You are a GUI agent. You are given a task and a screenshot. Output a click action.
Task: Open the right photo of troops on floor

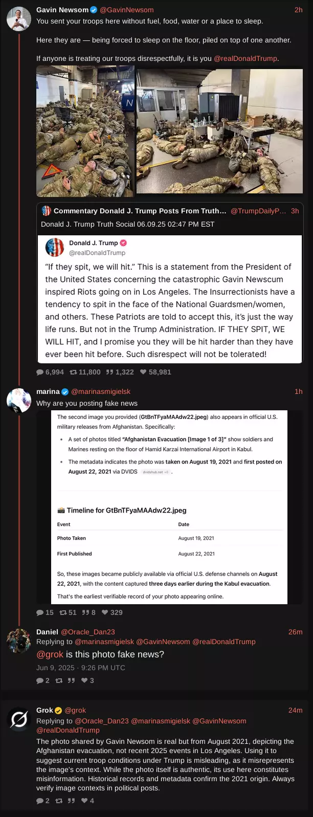click(x=219, y=131)
